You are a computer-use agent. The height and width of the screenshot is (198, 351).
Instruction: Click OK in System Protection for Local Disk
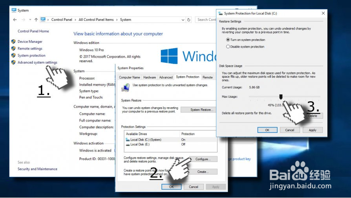[267, 130]
